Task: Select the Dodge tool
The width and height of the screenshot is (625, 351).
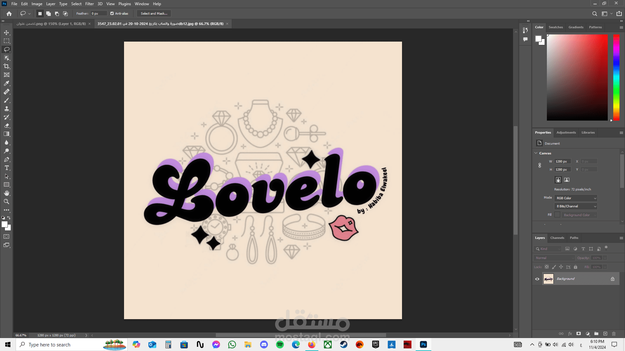Action: tap(7, 151)
